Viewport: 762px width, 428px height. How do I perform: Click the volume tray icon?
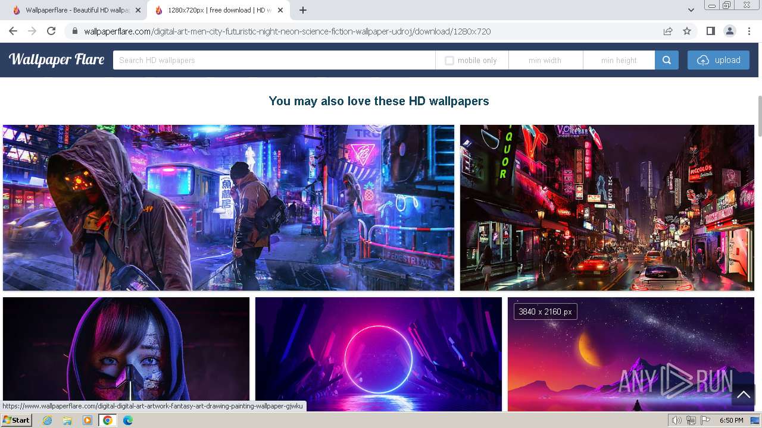(x=676, y=420)
